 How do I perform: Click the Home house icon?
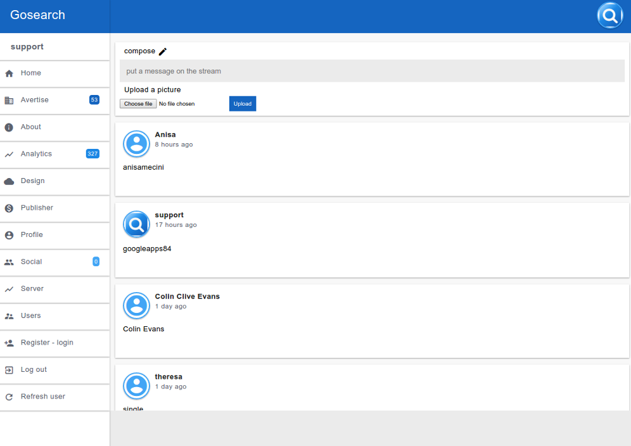tap(9, 73)
